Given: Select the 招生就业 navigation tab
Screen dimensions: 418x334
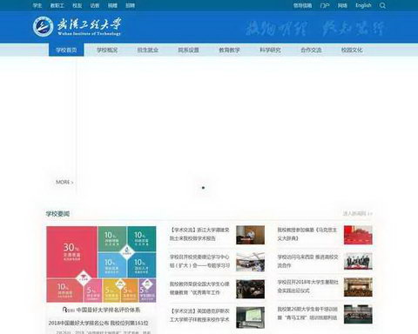Looking at the screenshot, I should [x=148, y=50].
